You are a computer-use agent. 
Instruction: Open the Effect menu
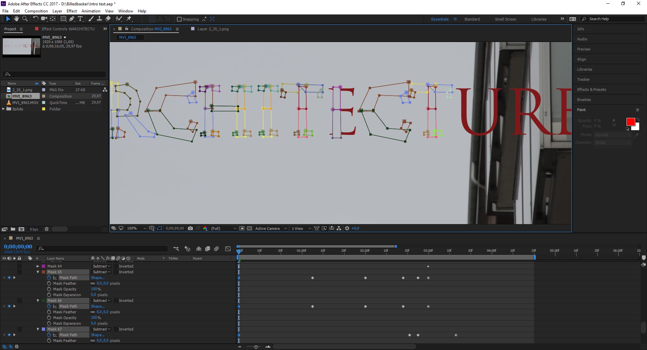coord(72,11)
